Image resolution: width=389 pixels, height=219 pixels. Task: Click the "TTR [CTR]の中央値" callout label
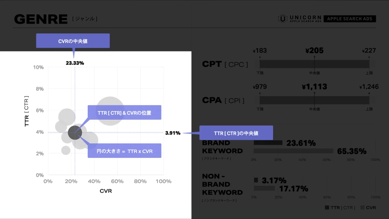pos(236,133)
